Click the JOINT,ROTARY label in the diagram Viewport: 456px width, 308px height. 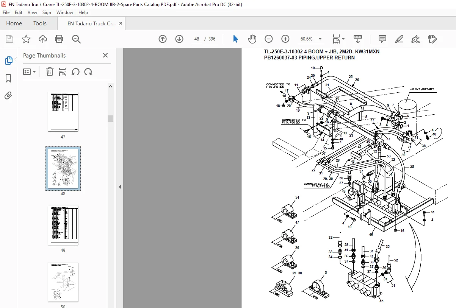tap(422, 89)
